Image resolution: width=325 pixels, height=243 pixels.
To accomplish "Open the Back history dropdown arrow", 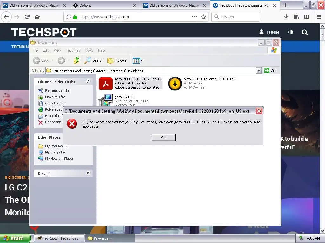I will tap(52, 60).
